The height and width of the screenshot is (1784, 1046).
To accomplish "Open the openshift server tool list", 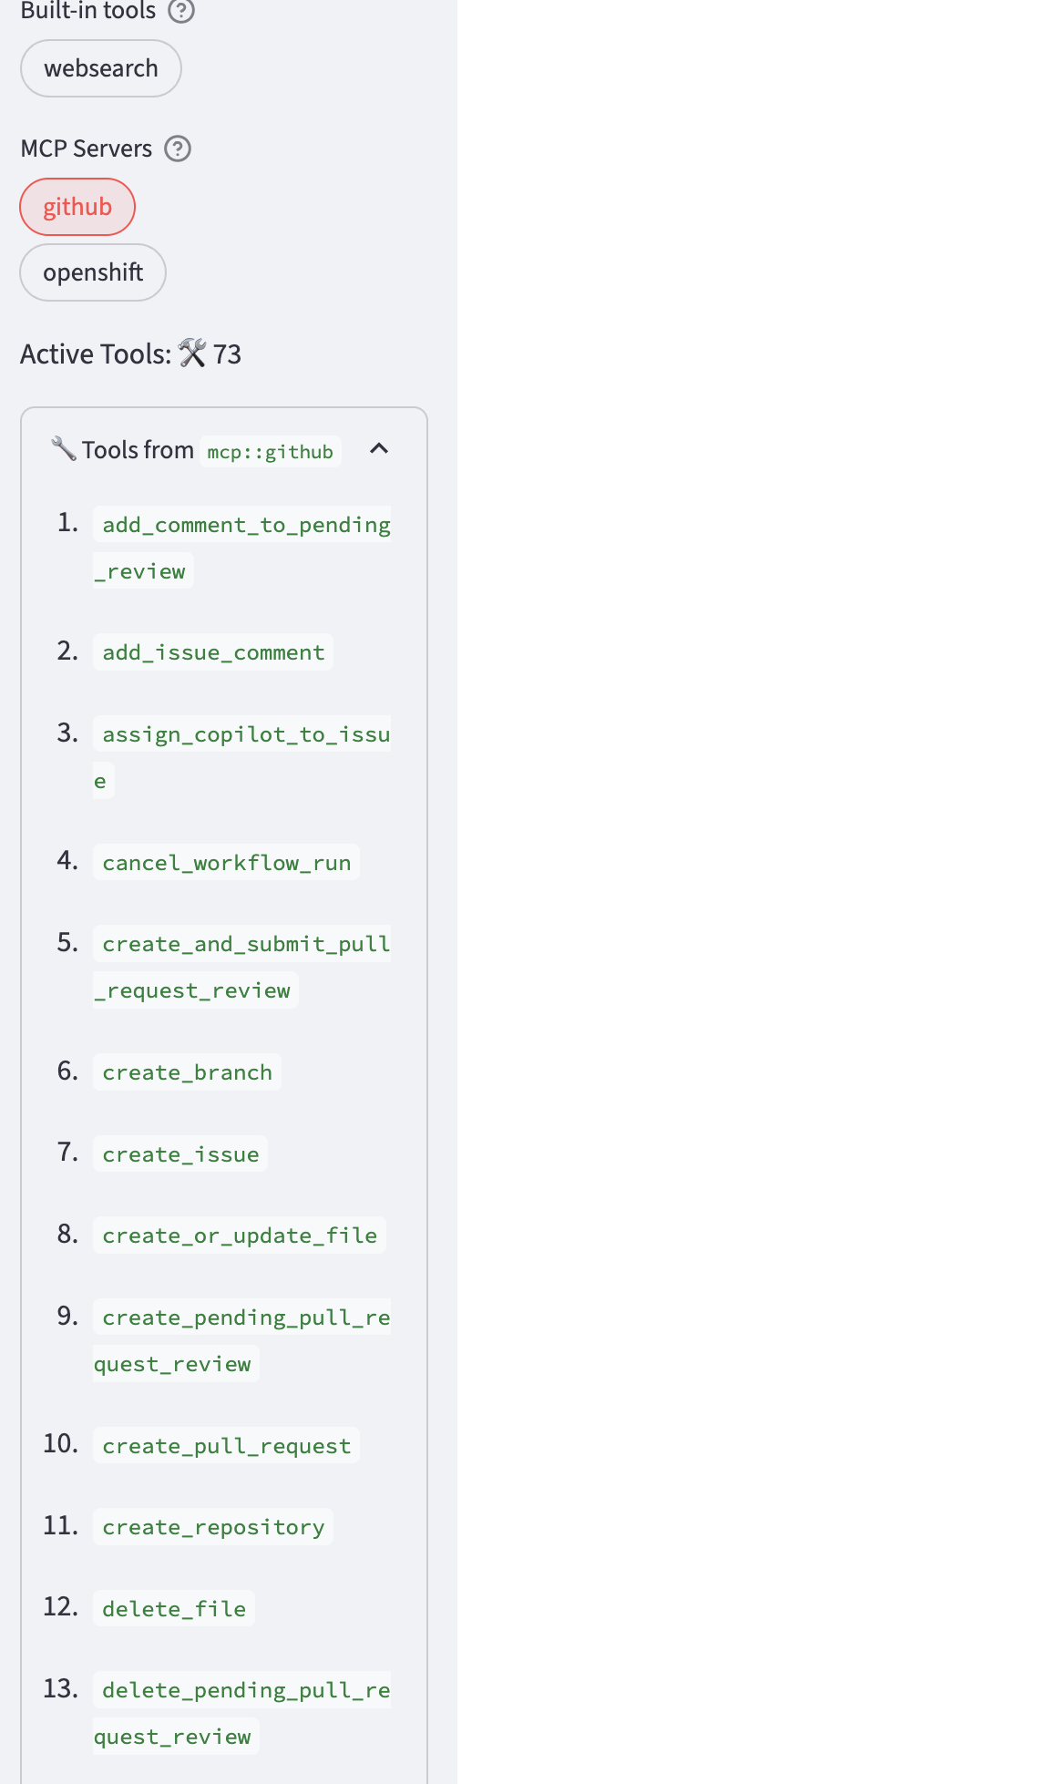I will point(92,272).
